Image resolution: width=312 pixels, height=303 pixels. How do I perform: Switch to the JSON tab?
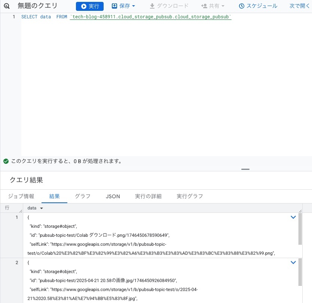pyautogui.click(x=113, y=196)
